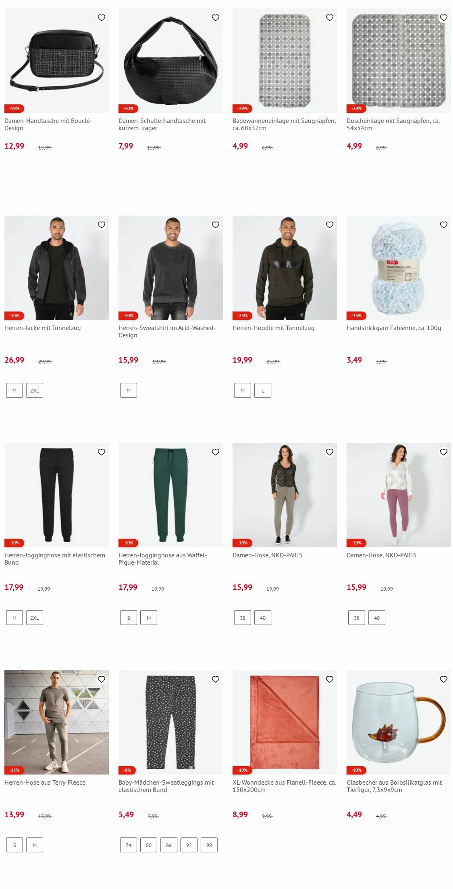
Task: Add green Waffel-Pique Jogginghose to wishlist
Action: coord(216,452)
